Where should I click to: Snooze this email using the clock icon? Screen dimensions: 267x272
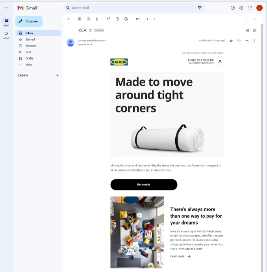click(117, 19)
